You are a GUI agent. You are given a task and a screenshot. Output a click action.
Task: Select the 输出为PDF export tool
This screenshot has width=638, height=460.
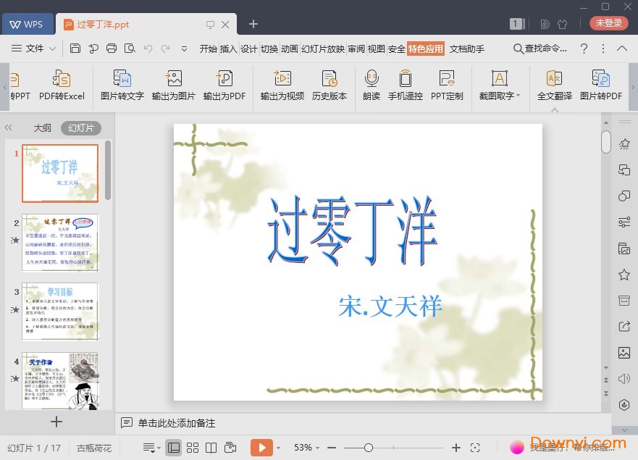tap(224, 85)
